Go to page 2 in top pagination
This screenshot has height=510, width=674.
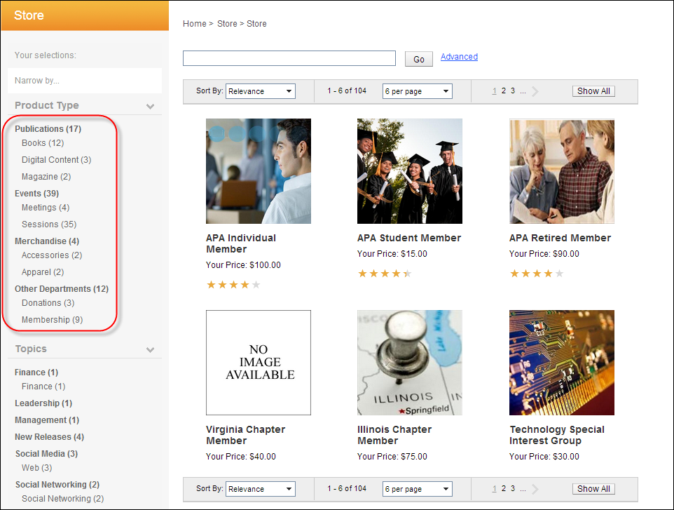point(504,90)
